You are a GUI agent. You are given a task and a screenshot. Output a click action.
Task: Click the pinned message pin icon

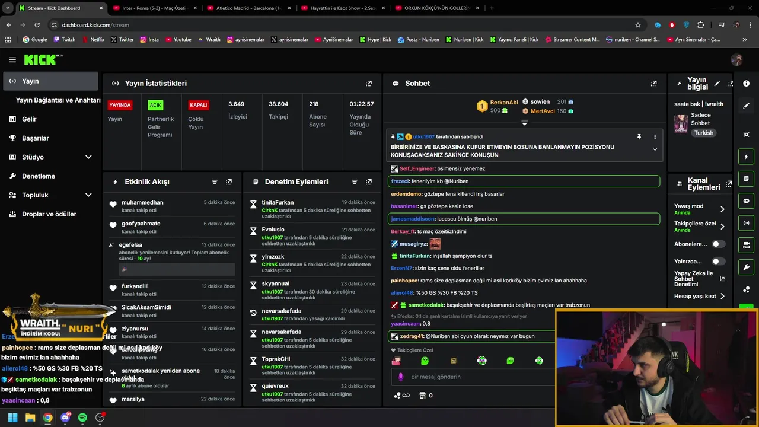tap(639, 137)
